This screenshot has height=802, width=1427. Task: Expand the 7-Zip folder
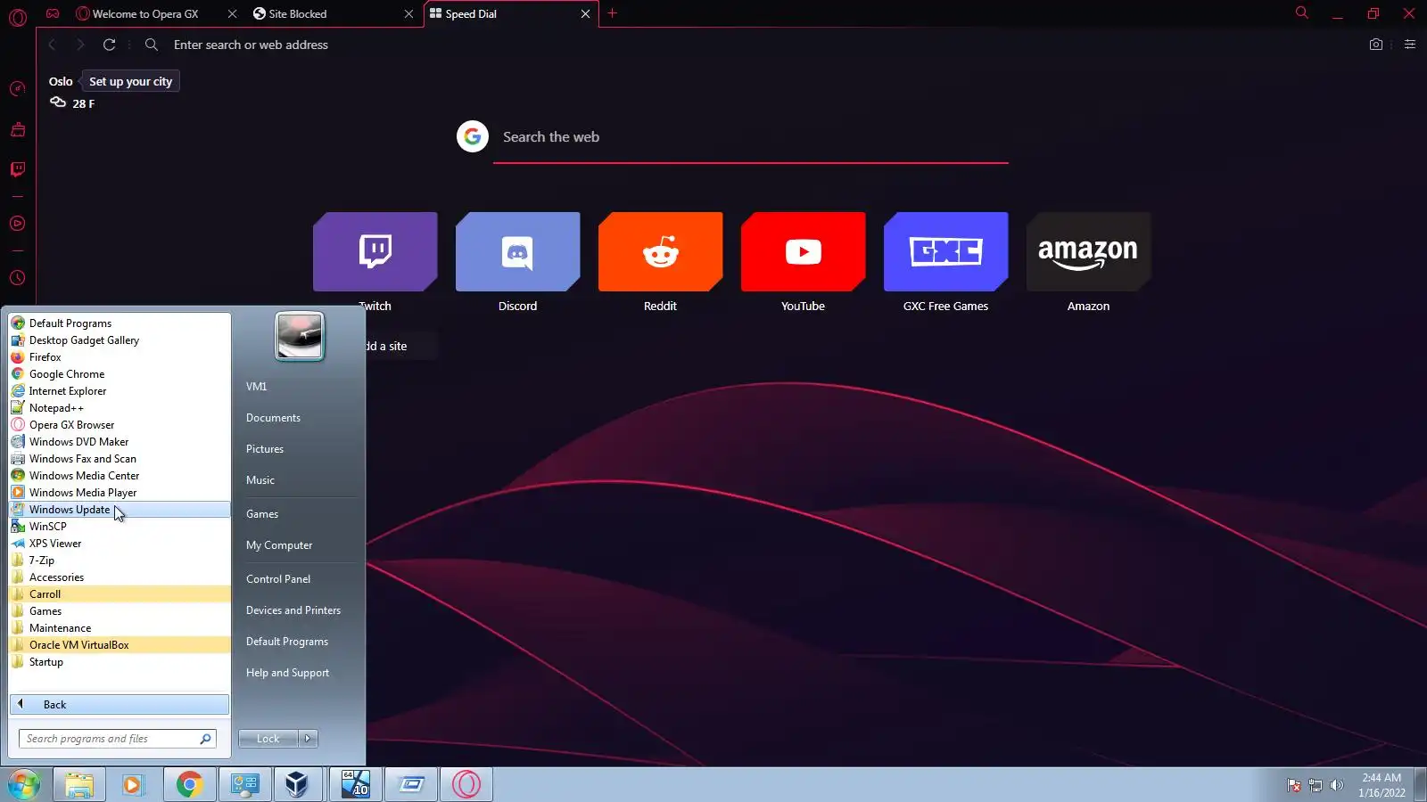pyautogui.click(x=120, y=561)
